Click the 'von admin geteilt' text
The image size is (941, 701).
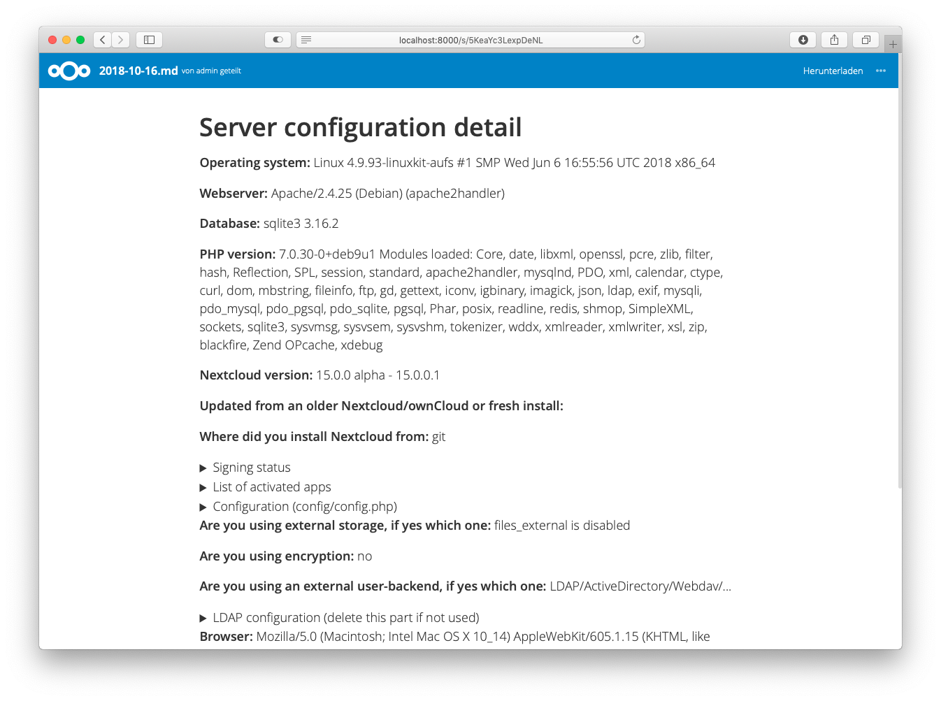pos(211,71)
